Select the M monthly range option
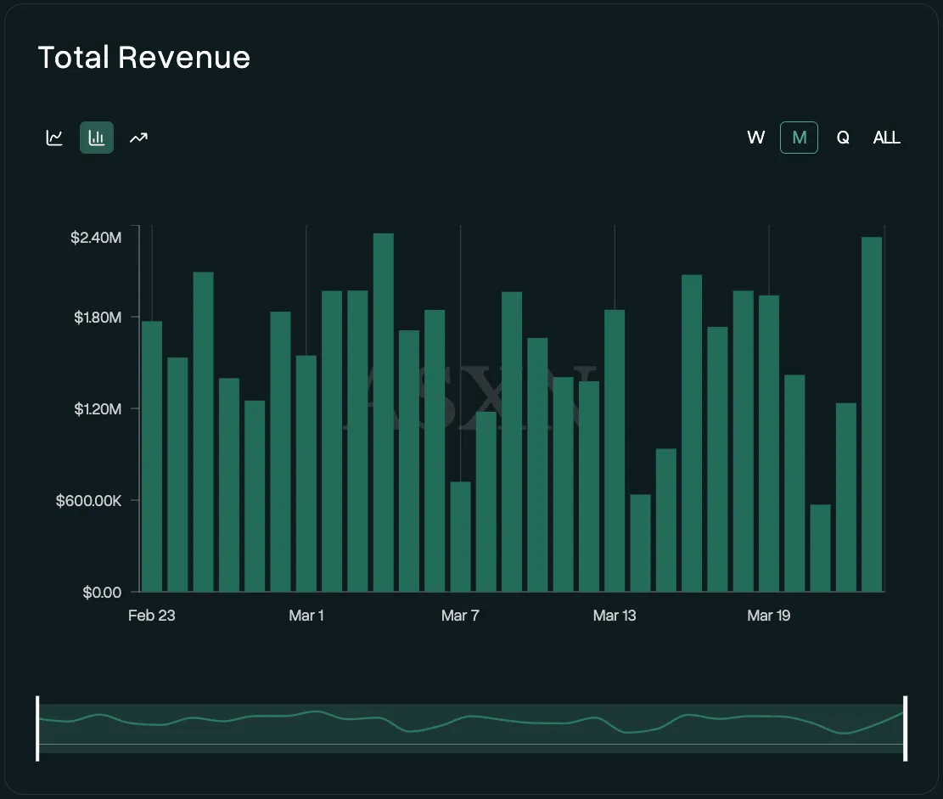This screenshot has height=799, width=943. 799,138
